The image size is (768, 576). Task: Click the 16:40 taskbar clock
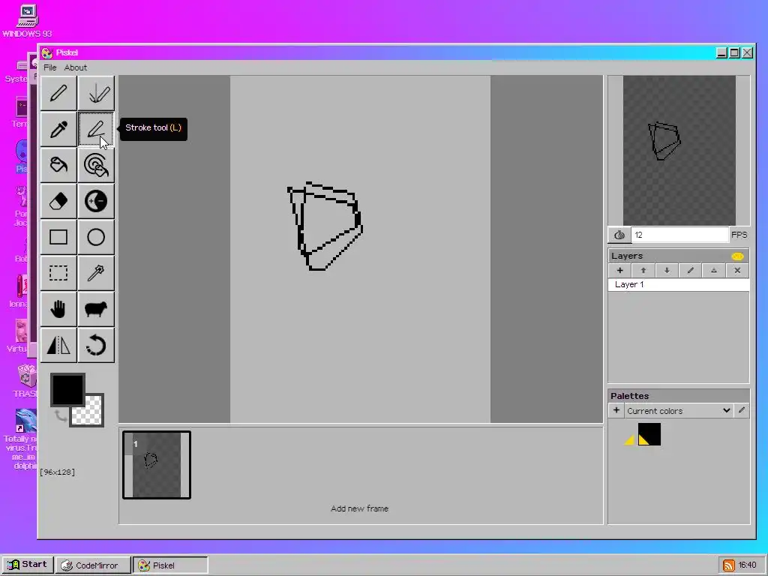748,565
